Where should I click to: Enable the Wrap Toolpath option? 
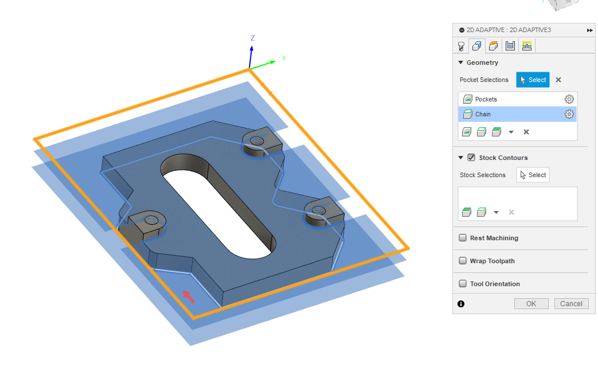[463, 260]
